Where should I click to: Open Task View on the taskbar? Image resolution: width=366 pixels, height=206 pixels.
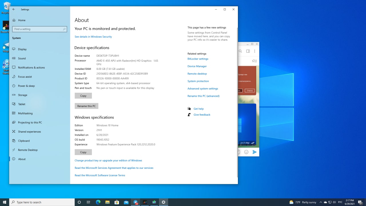(88, 202)
